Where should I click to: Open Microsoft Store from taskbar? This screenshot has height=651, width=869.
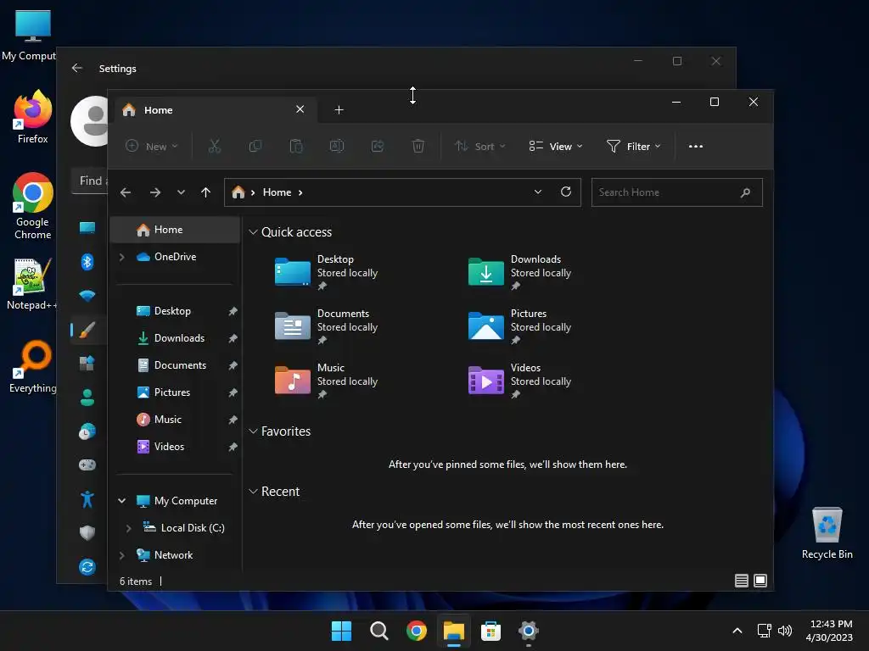point(491,631)
